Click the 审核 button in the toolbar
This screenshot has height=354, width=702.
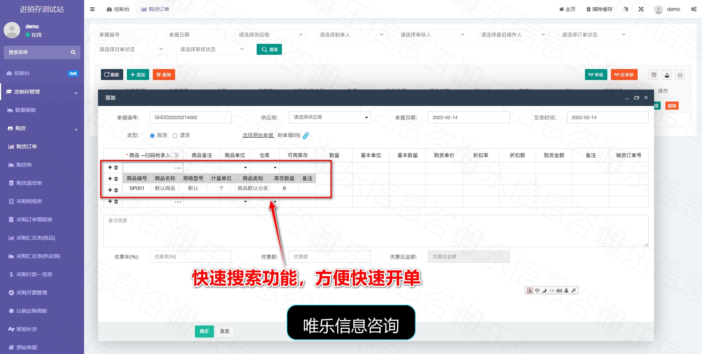point(596,75)
